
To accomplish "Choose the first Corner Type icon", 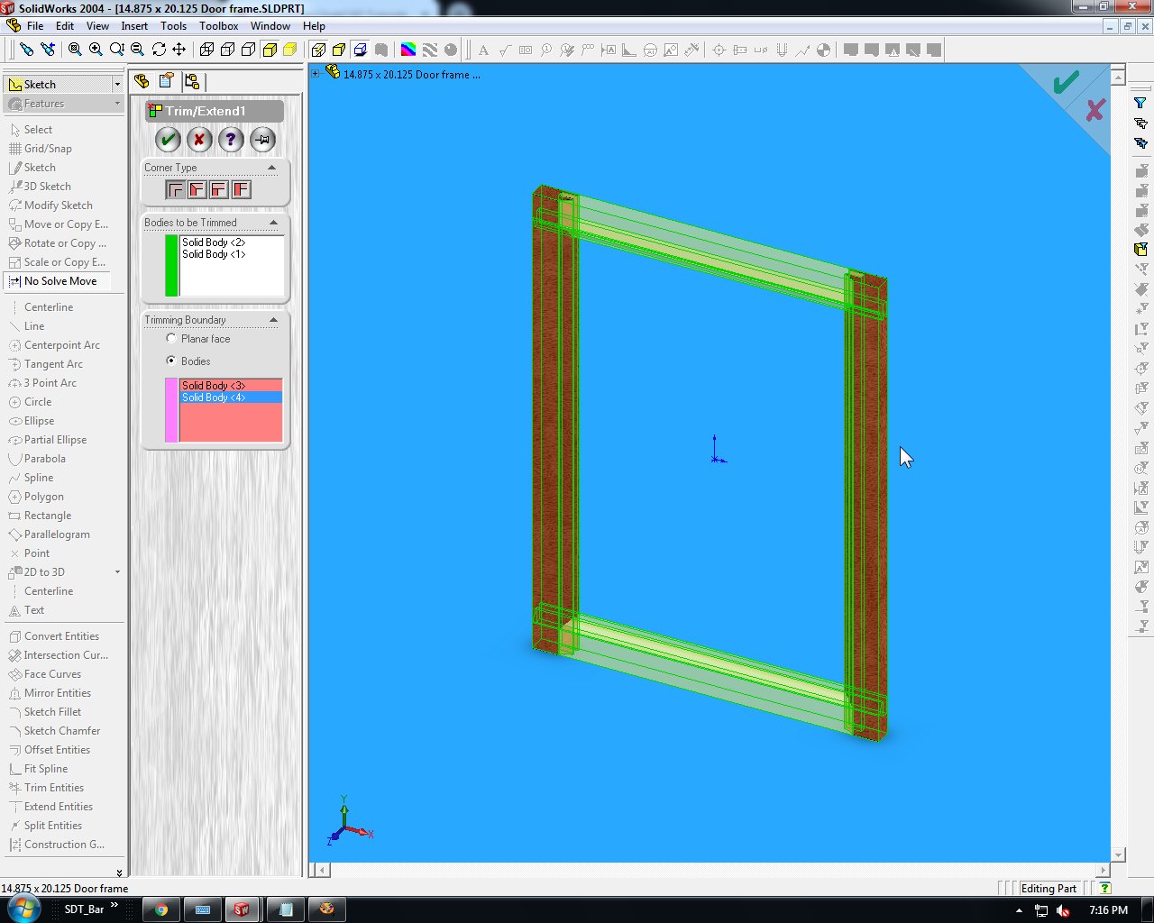I will coord(176,189).
